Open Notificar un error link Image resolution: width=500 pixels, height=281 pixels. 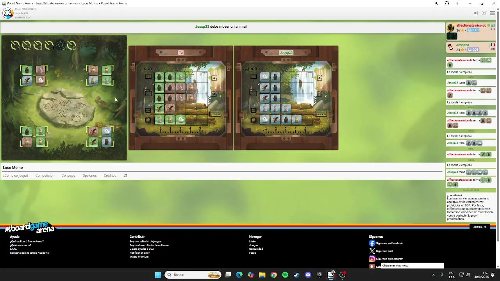click(139, 253)
